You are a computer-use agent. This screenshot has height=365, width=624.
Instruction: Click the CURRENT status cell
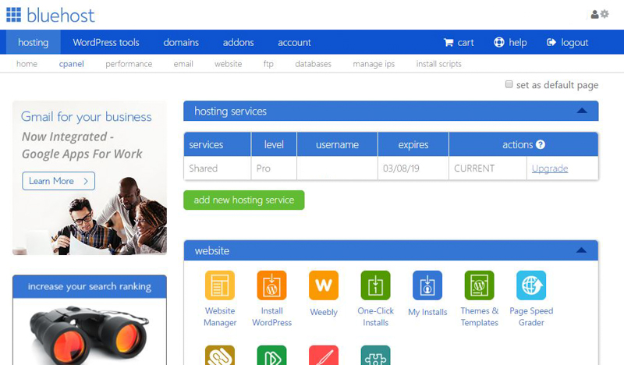coord(487,168)
